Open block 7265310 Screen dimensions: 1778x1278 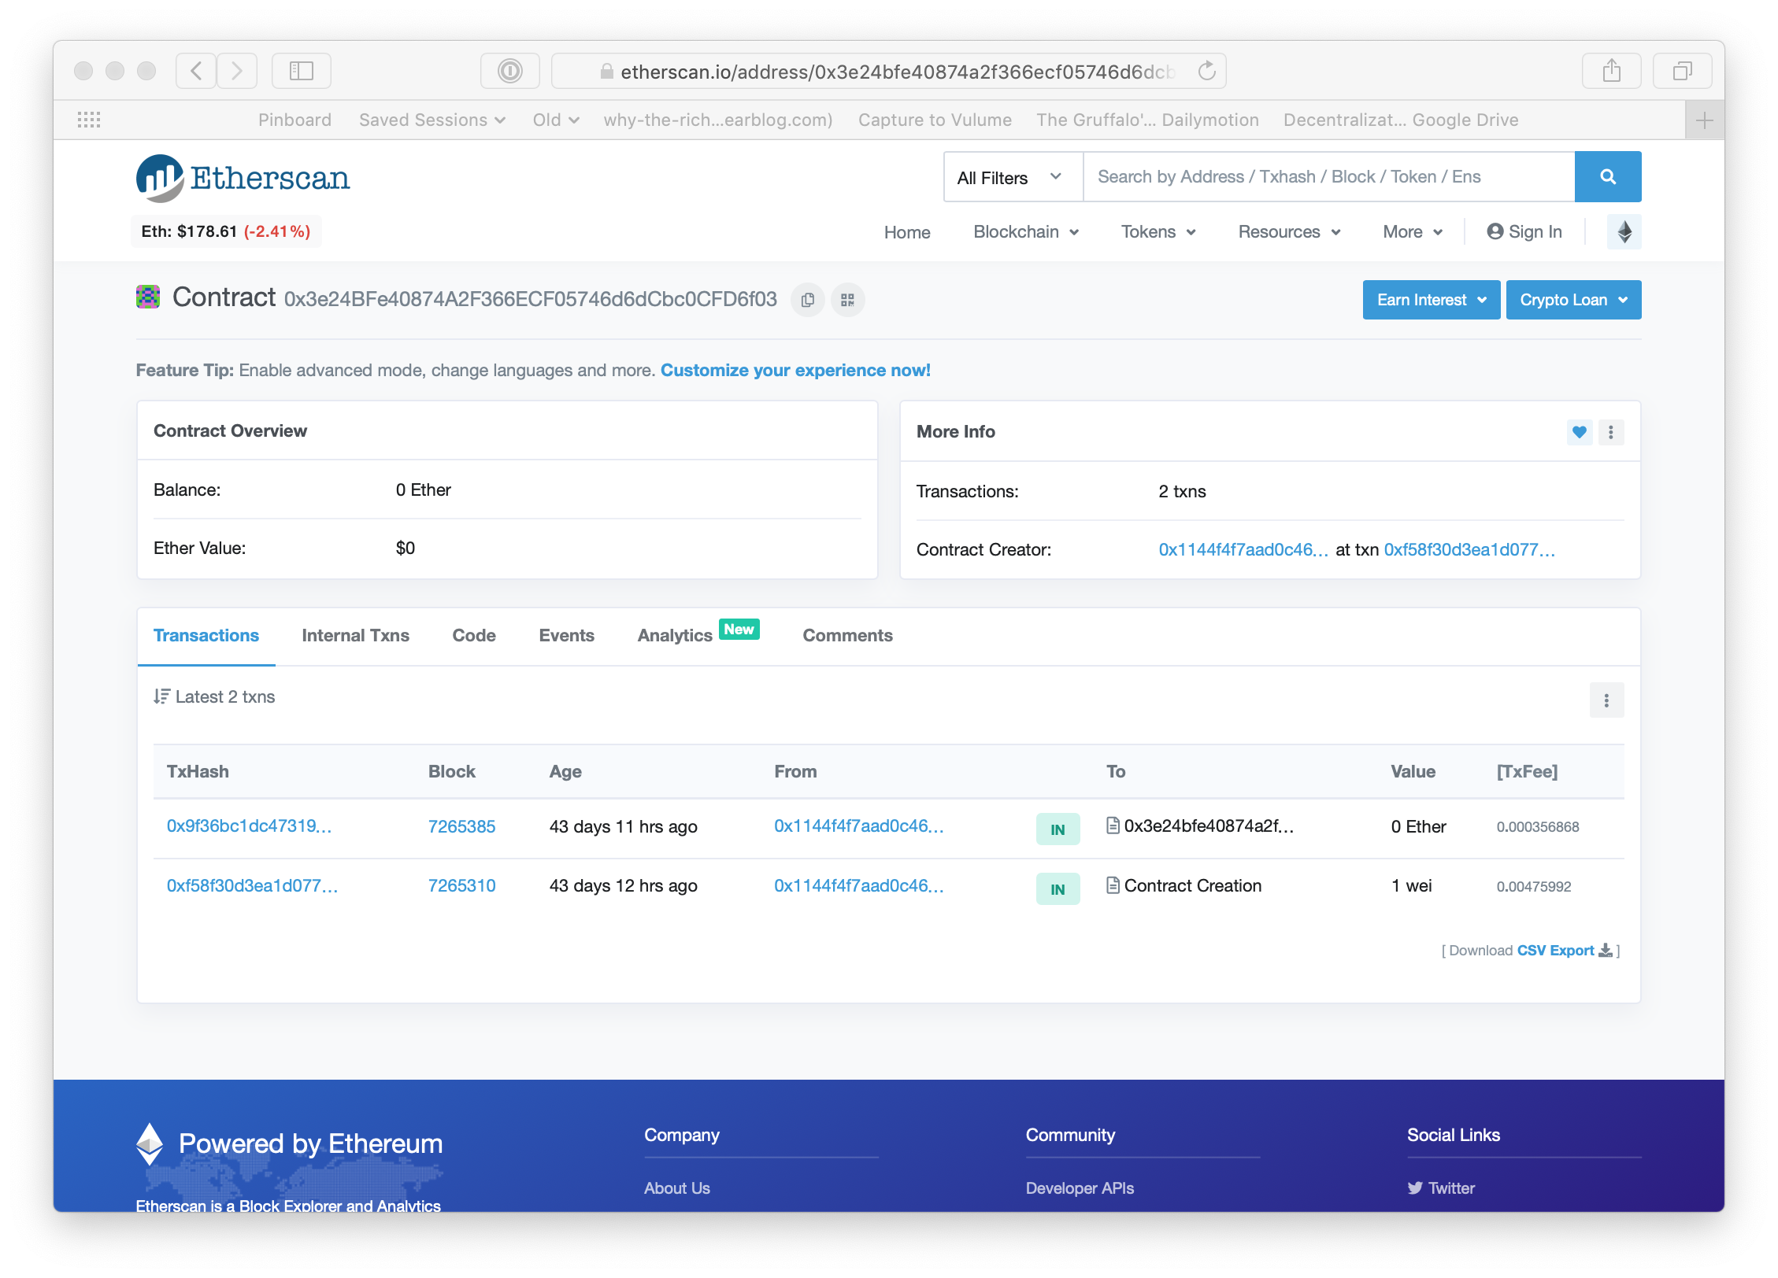[461, 886]
